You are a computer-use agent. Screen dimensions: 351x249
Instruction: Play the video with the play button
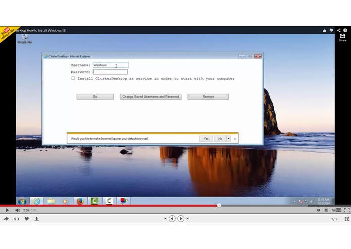pyautogui.click(x=7, y=210)
